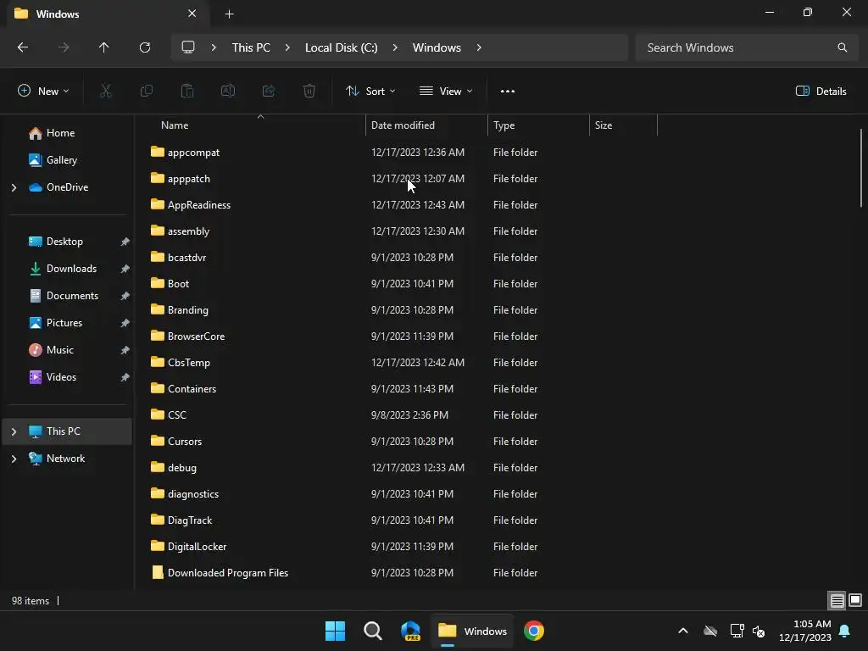
Task: Click the Cut scissors icon
Action: click(106, 91)
